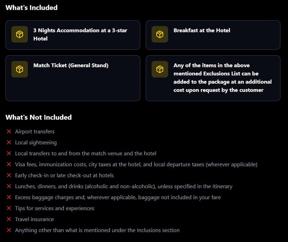
Task: Click the package icon beside Match Ticket
Action: pos(20,69)
